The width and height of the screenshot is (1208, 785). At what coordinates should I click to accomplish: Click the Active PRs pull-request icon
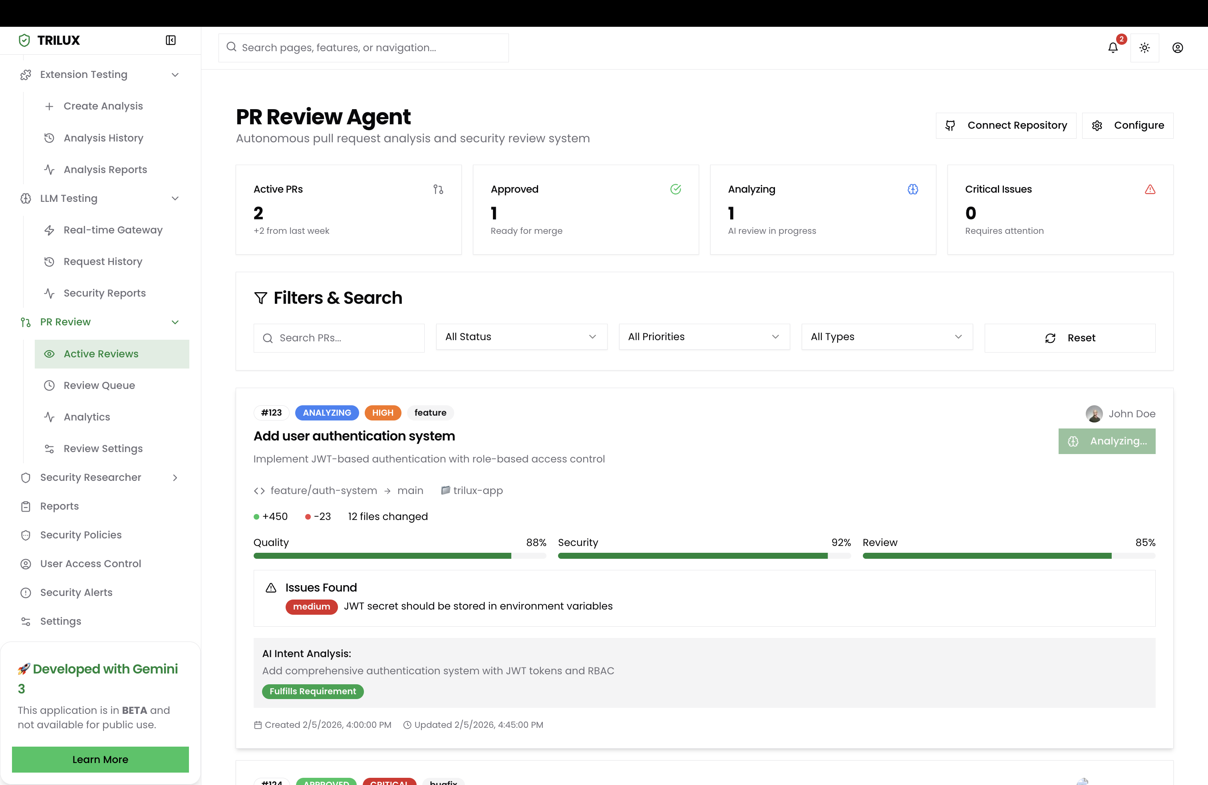(x=438, y=189)
